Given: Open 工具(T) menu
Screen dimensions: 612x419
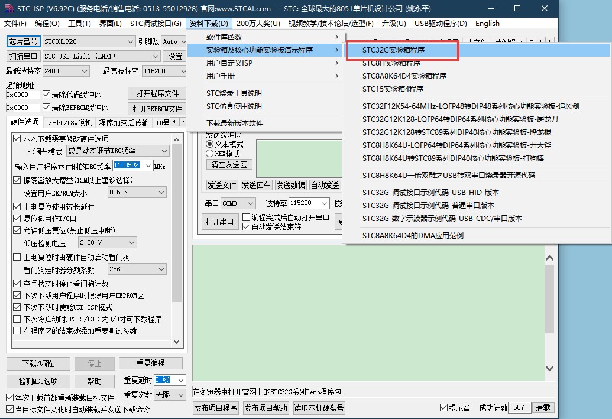Looking at the screenshot, I should pos(79,24).
